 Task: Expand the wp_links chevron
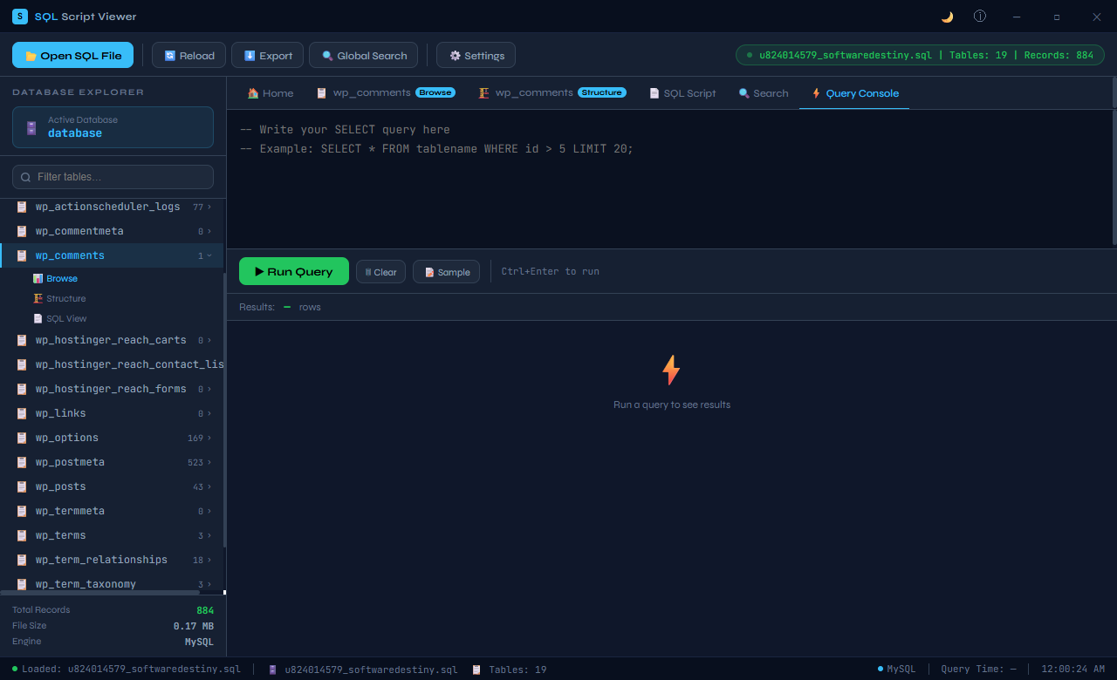point(209,414)
